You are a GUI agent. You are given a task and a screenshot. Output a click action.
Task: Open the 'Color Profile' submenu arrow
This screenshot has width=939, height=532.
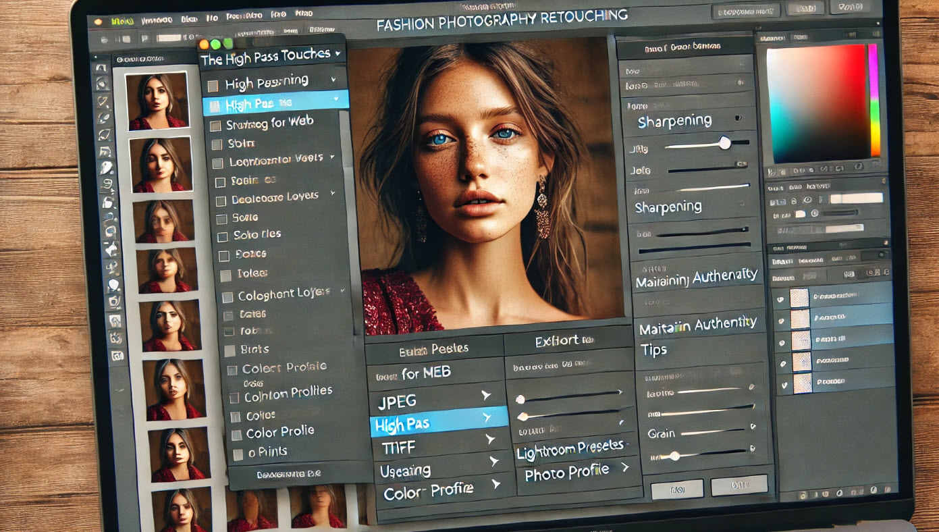[496, 483]
